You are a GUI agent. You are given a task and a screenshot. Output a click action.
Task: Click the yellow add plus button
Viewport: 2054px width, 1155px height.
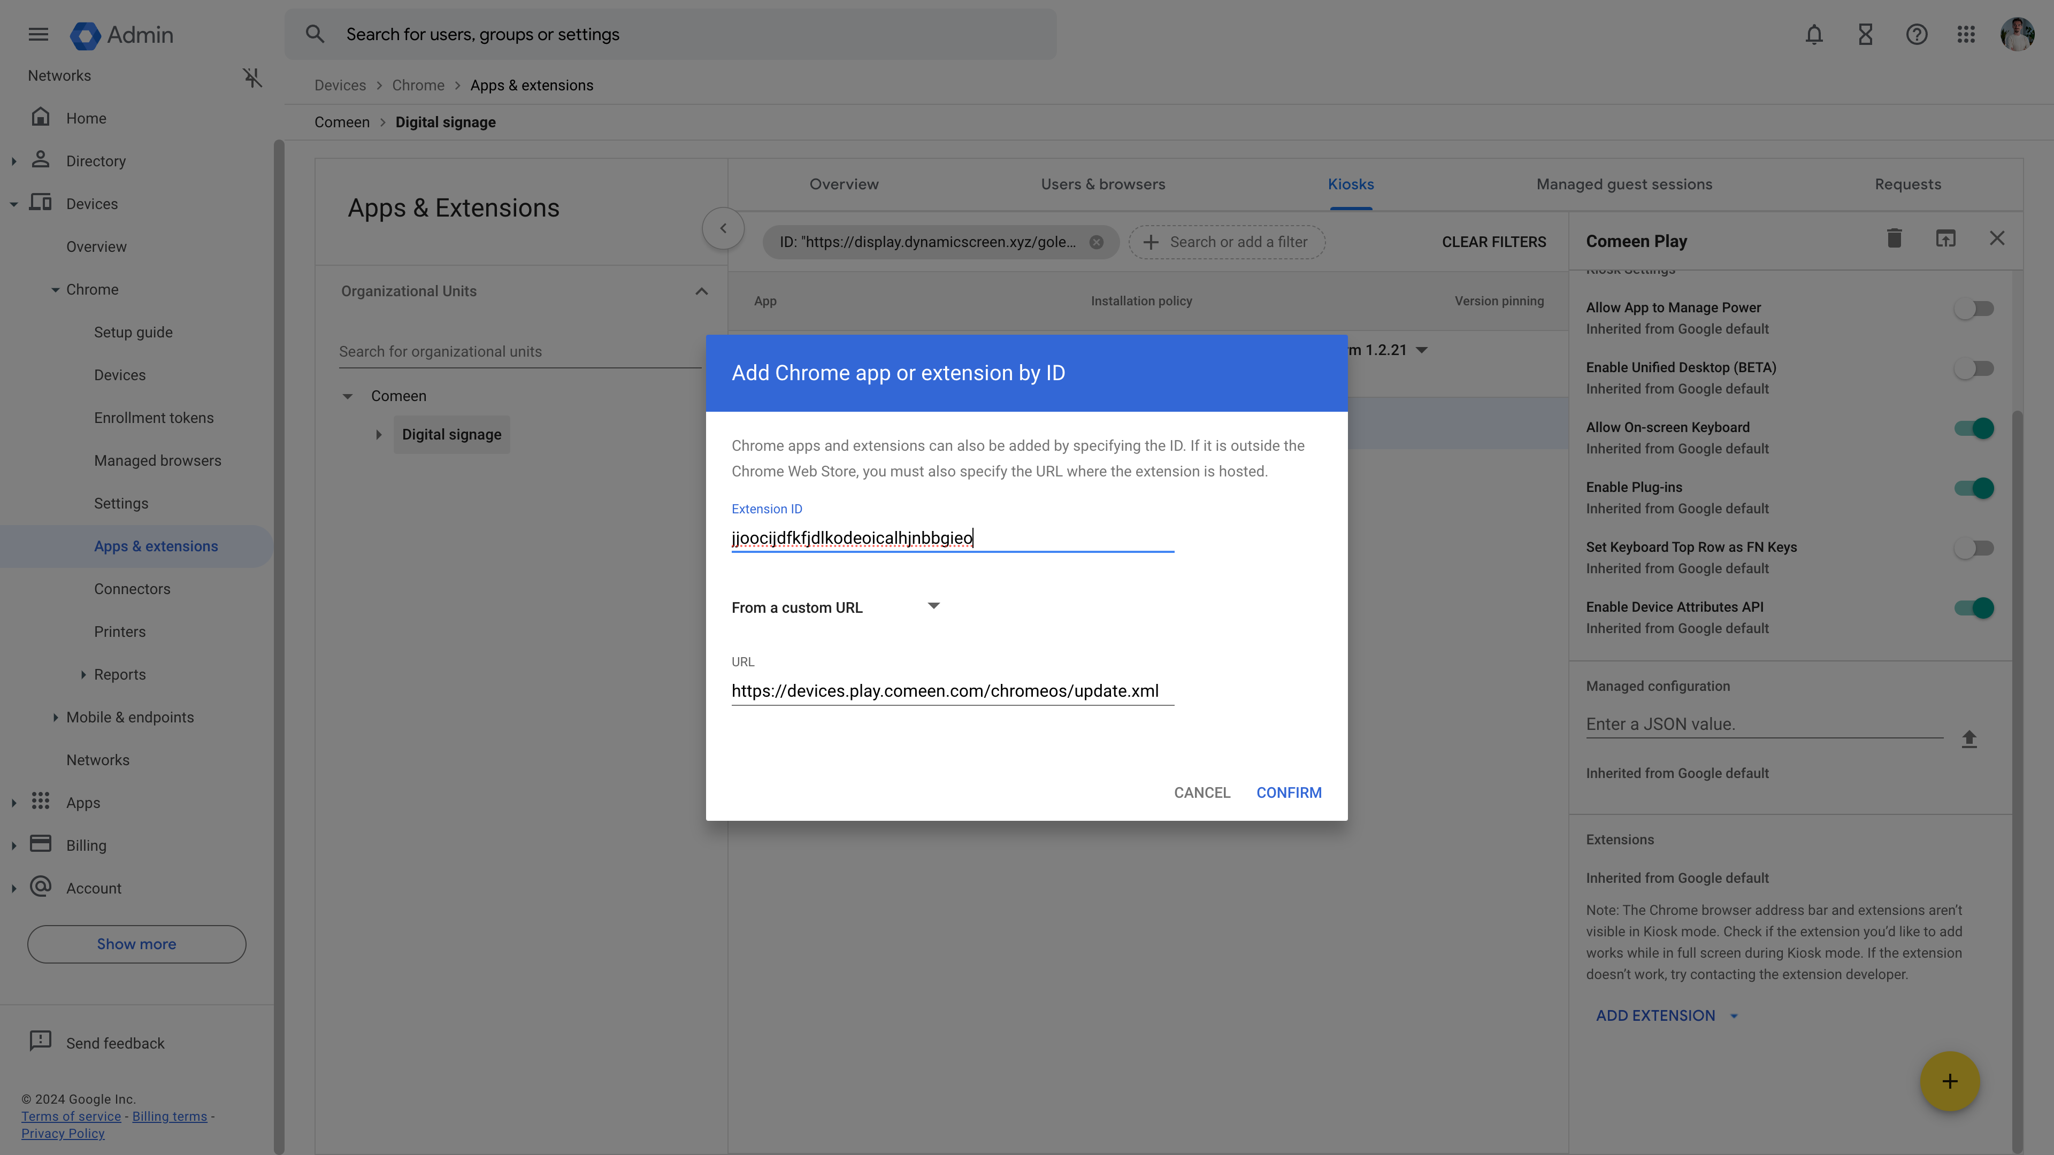coord(1950,1082)
